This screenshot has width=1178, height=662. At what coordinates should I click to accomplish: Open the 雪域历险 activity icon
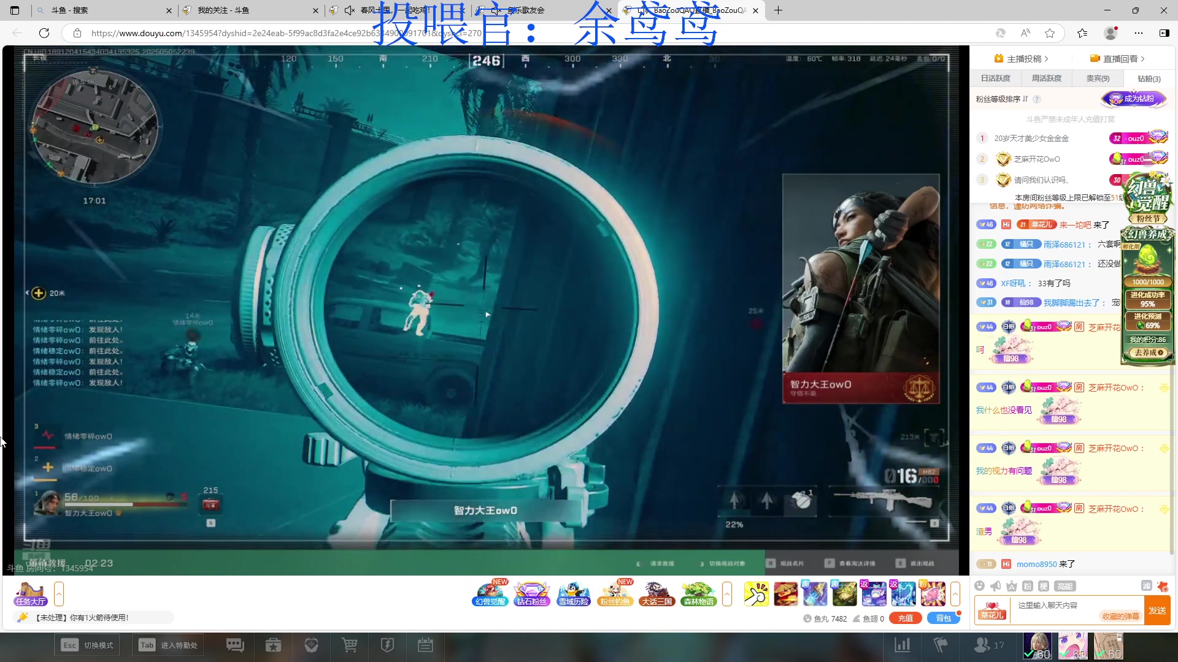(573, 594)
